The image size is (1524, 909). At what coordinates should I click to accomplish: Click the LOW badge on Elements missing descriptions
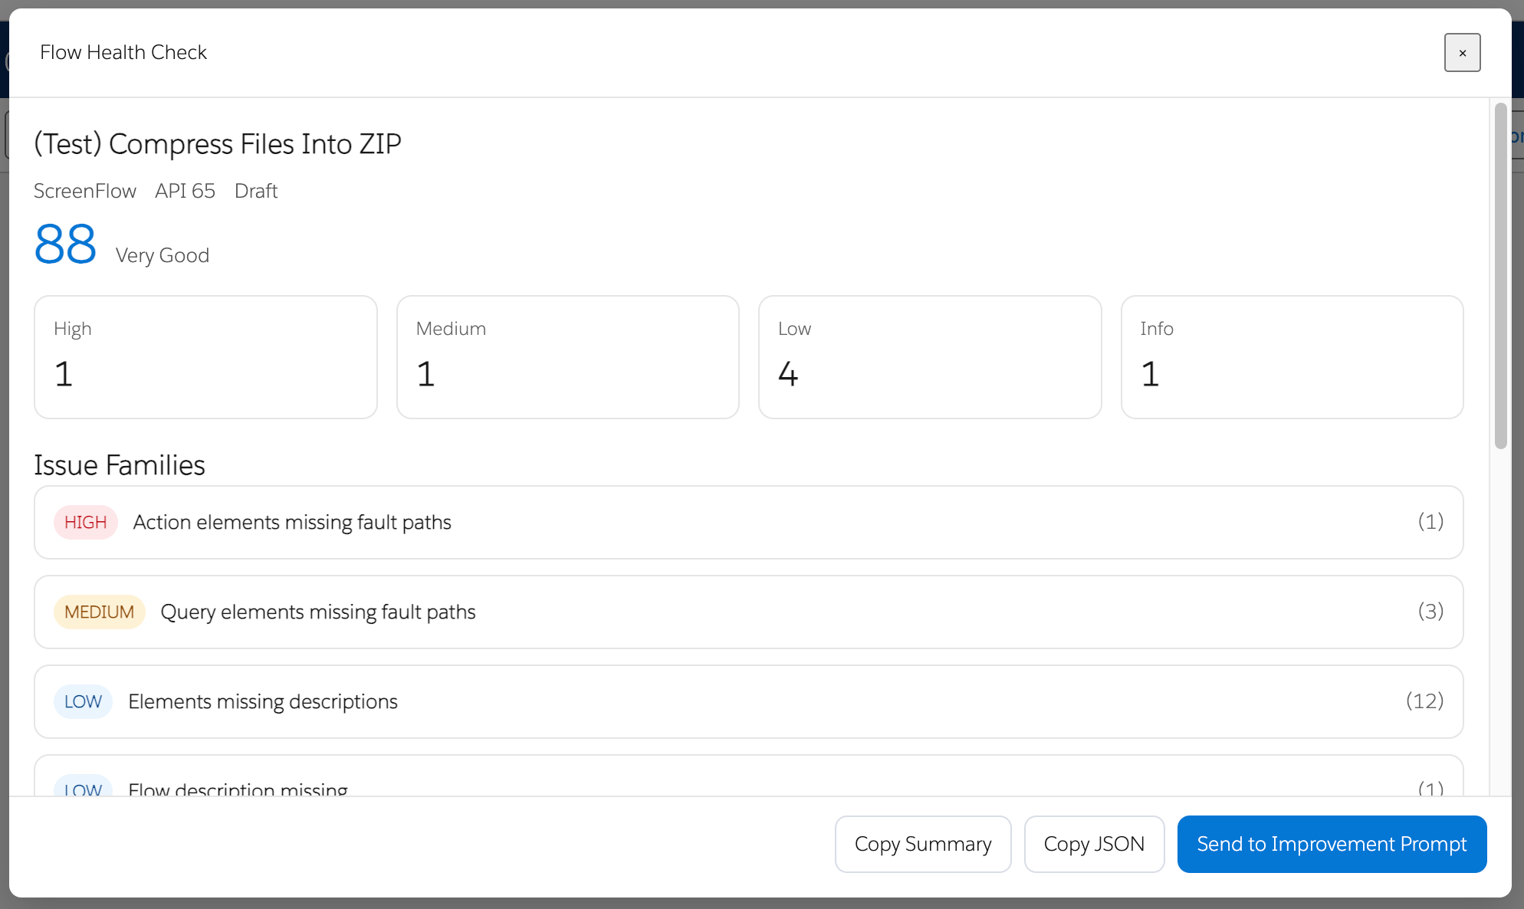coord(83,701)
